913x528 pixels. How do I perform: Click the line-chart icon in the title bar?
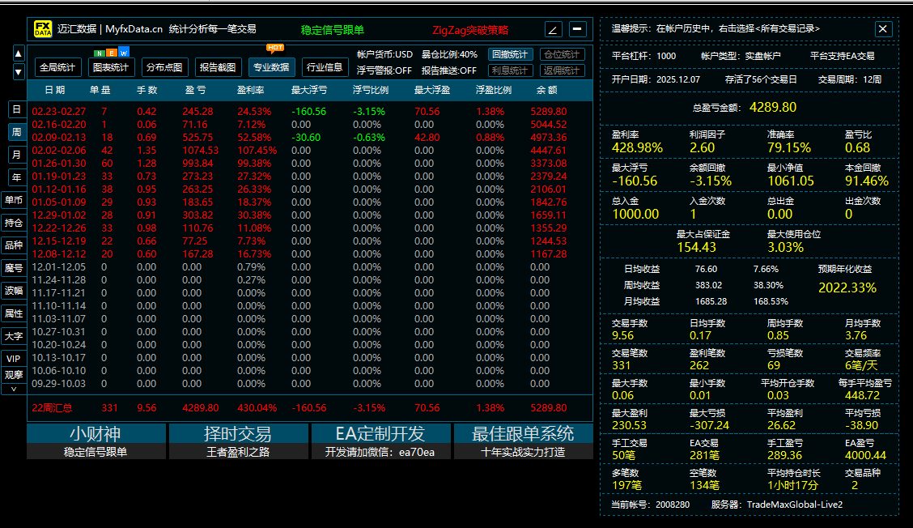tap(554, 28)
